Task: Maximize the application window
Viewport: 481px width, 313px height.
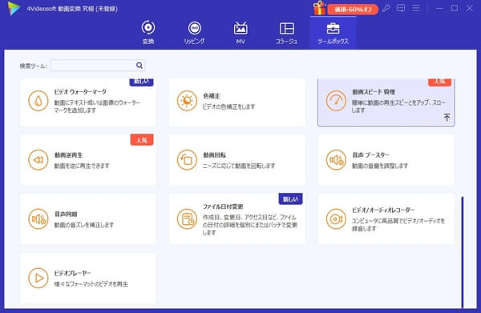Action: point(455,8)
